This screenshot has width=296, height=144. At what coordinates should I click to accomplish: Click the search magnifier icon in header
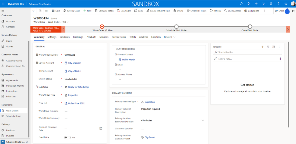241,4
